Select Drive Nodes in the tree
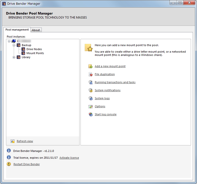The width and height of the screenshot is (197, 184). [x=34, y=49]
